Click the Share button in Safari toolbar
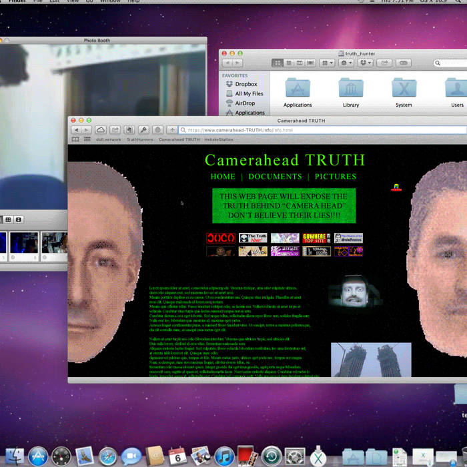 [x=115, y=129]
